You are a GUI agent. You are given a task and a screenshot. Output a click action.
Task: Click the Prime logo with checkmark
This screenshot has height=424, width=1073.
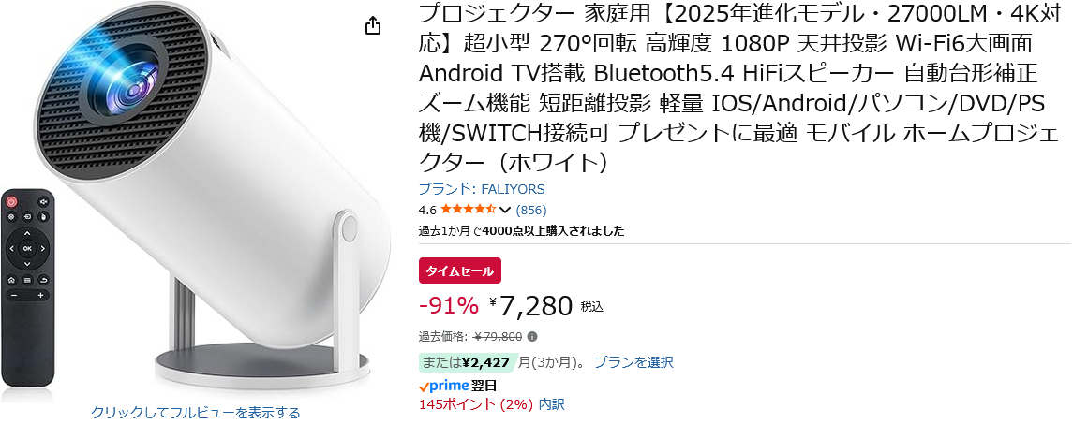coord(443,386)
